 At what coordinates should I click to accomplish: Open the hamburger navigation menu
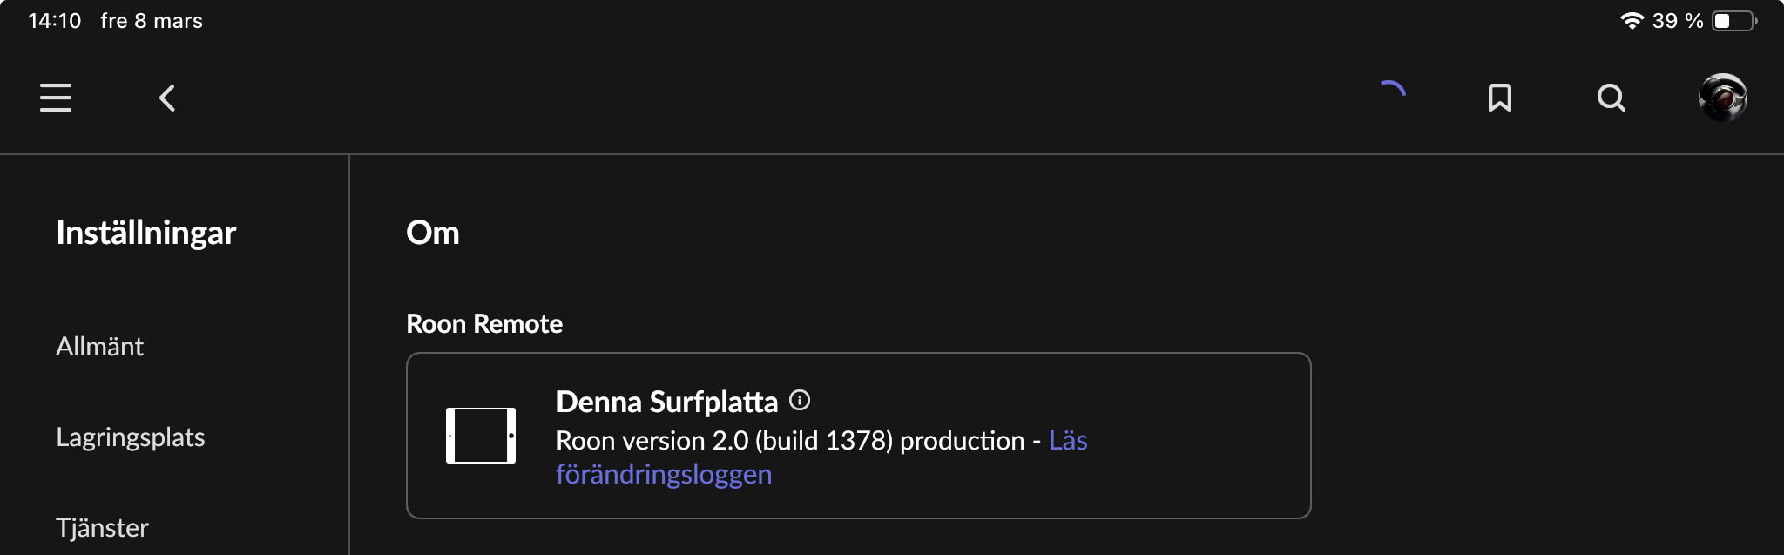point(56,98)
